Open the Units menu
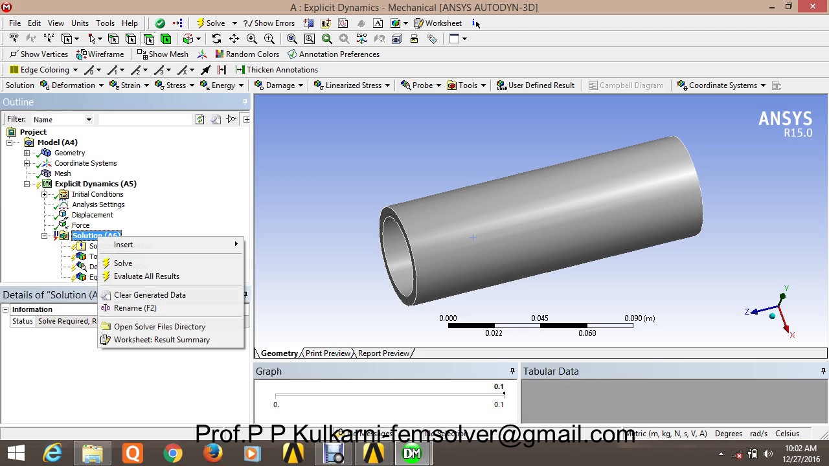Screen dimensions: 829x466 [80, 23]
